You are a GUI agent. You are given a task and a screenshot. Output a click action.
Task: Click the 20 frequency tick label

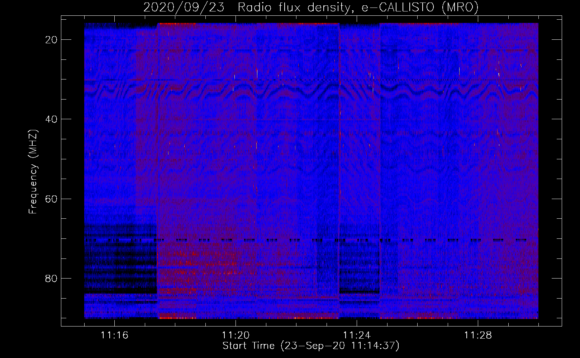tap(52, 40)
